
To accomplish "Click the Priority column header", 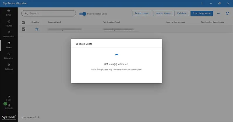I will point(35,23).
